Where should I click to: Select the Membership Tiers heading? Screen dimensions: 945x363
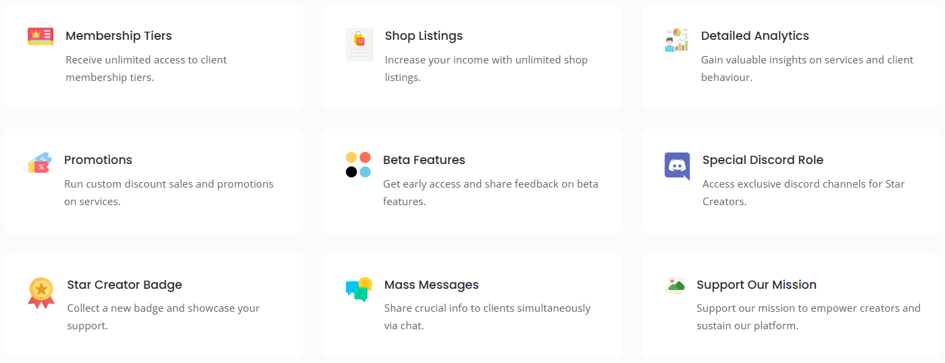119,36
